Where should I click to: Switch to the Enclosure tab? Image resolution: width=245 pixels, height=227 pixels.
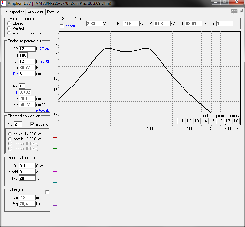[35, 11]
